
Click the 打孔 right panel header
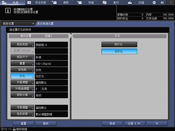click(x=120, y=36)
